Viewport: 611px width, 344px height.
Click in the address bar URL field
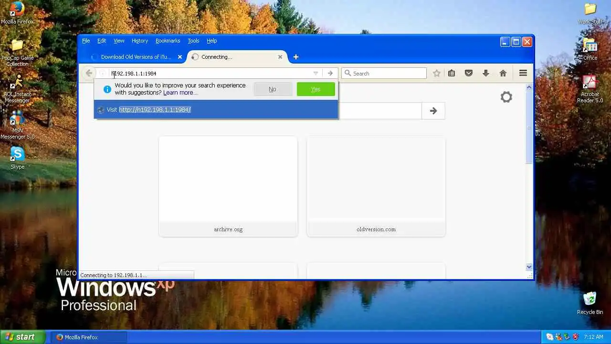coord(210,73)
